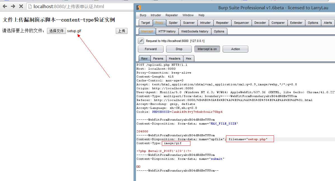The width and height of the screenshot is (335, 181).
Task: Open the Proxy Options sub-tab
Action: click(x=219, y=31)
